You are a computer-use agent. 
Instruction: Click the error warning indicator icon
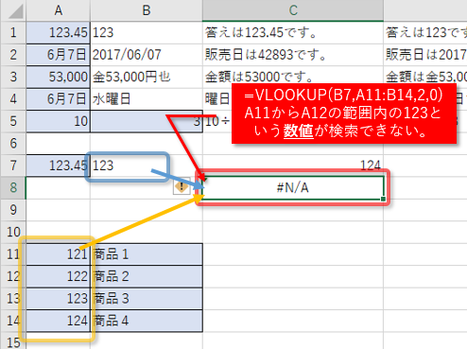coord(182,186)
